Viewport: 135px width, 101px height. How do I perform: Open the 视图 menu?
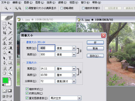(x=74, y=2)
